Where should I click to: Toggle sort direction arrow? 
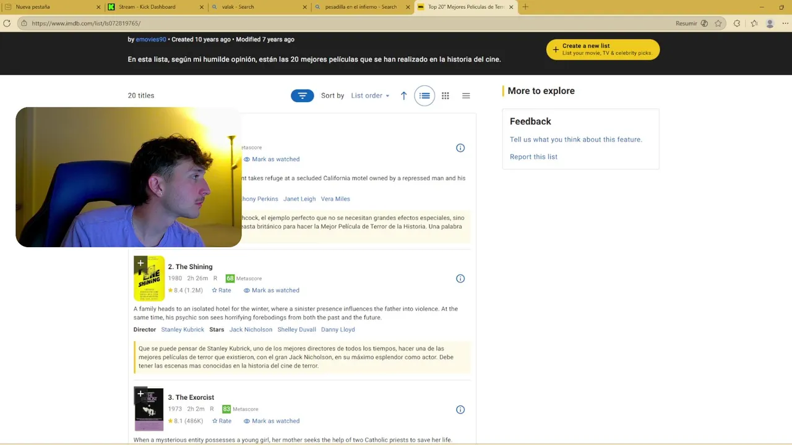(403, 96)
